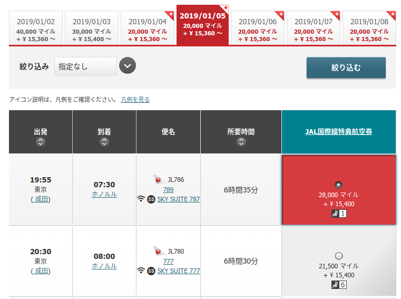The height and width of the screenshot is (299, 401).
Task: Select the highlighted 2019/01/05 date tab
Action: 202,25
